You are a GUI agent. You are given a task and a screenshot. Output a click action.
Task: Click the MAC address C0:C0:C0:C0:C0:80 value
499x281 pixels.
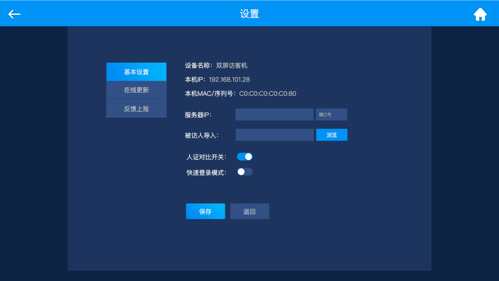[267, 94]
